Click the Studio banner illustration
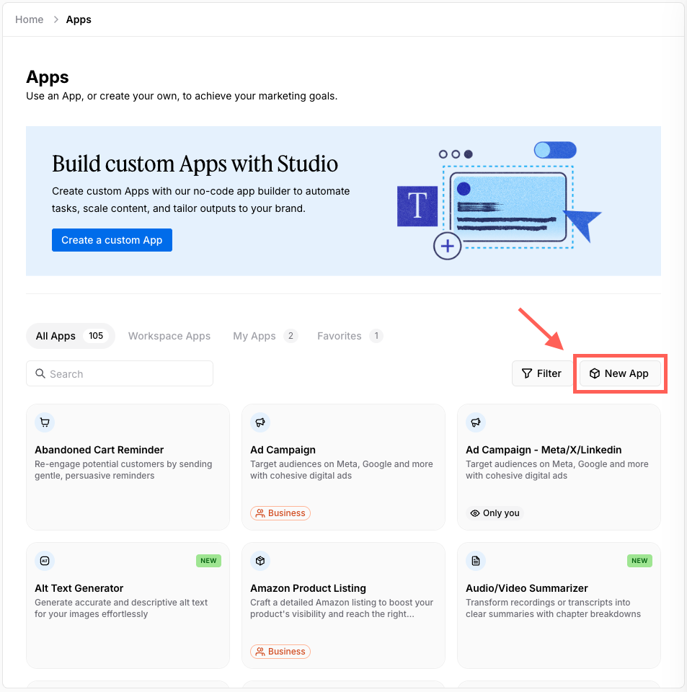The height and width of the screenshot is (692, 687). click(499, 201)
